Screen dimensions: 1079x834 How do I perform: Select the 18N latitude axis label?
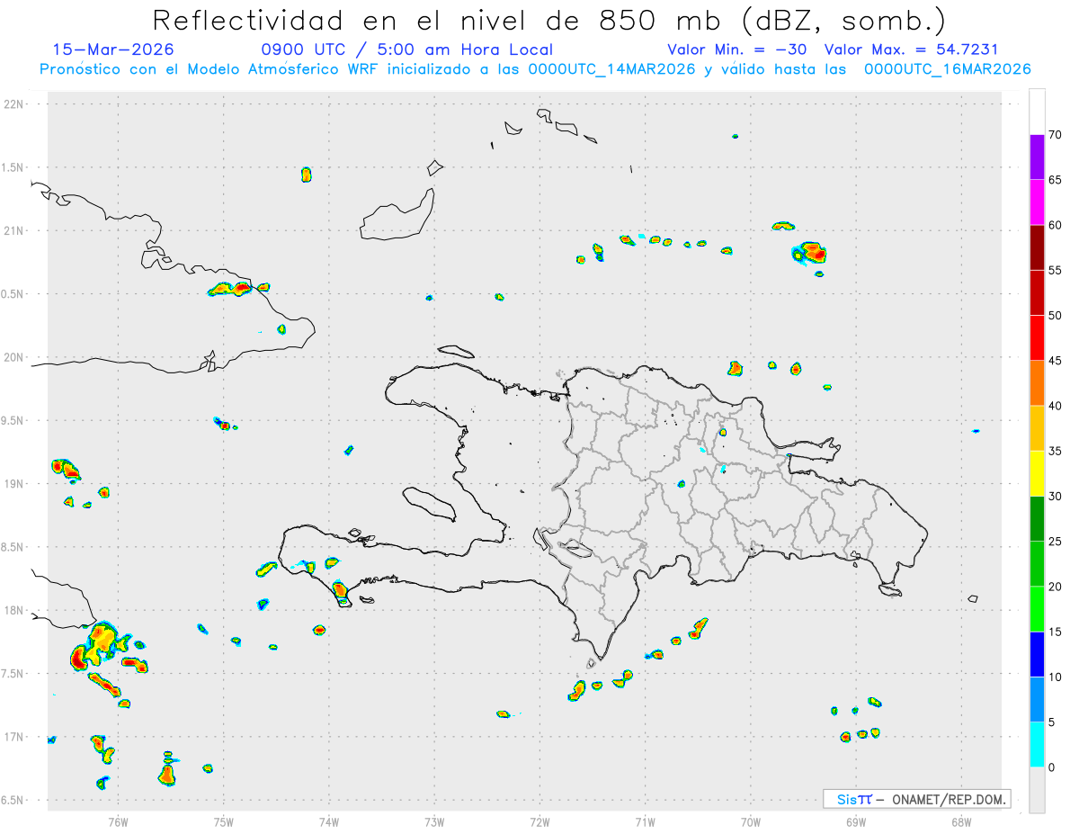pos(15,611)
